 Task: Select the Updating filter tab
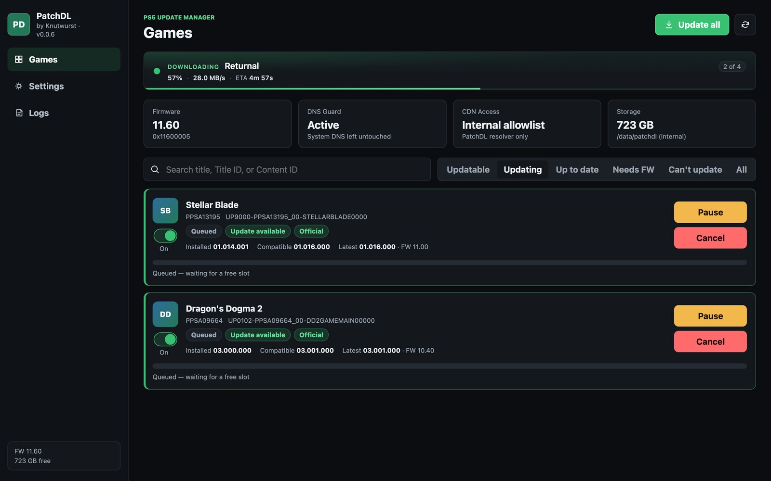(522, 169)
